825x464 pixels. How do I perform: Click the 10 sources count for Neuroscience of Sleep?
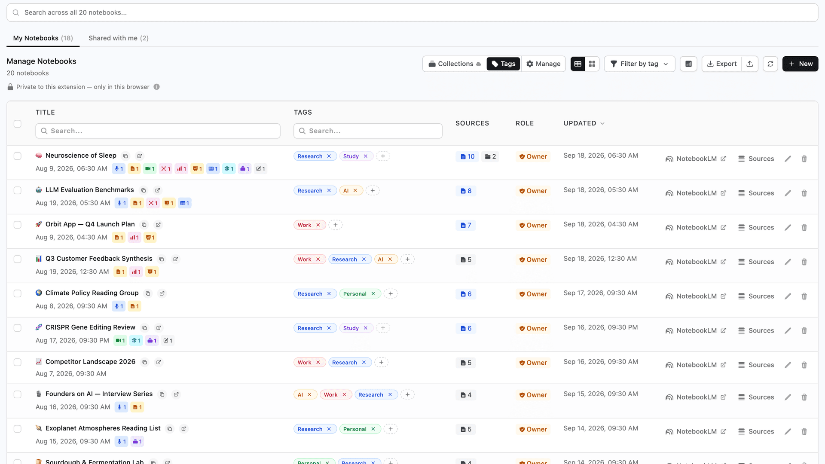point(467,157)
